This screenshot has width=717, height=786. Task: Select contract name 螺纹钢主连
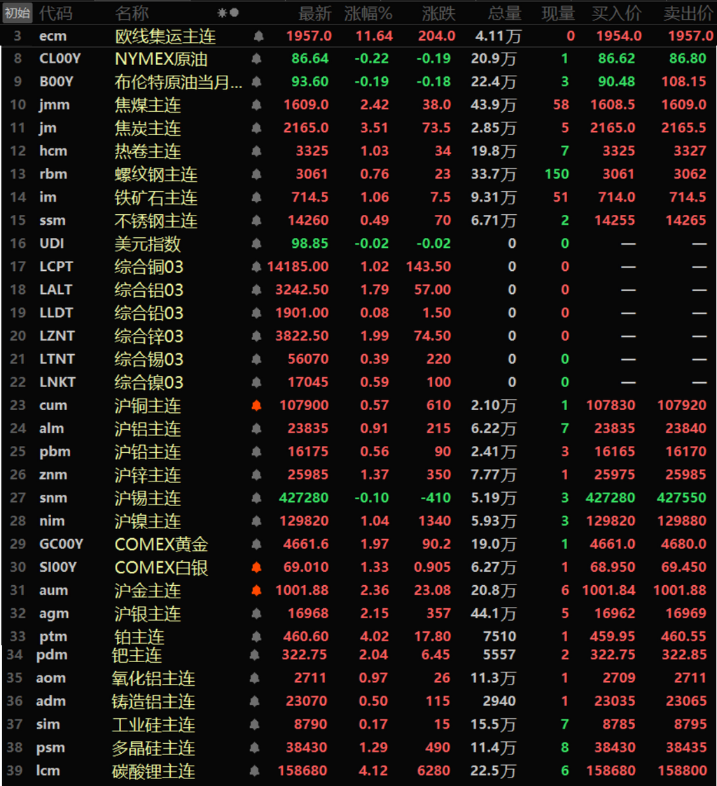point(156,174)
